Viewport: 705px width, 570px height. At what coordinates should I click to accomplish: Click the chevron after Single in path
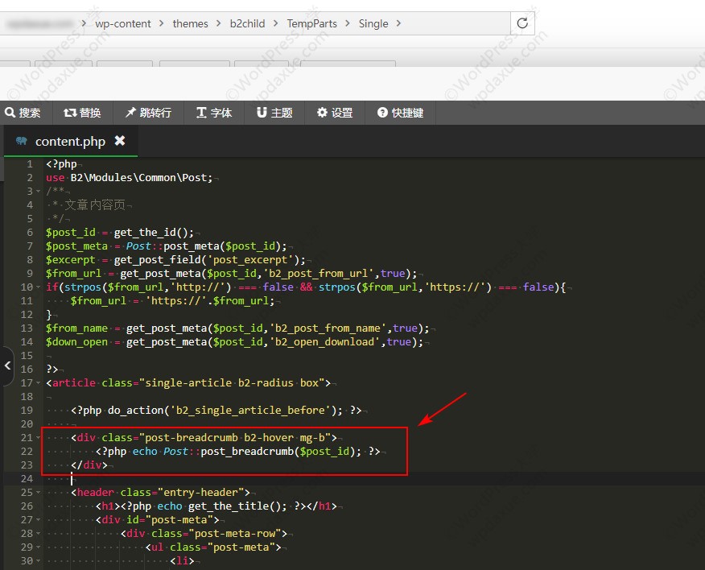[398, 23]
